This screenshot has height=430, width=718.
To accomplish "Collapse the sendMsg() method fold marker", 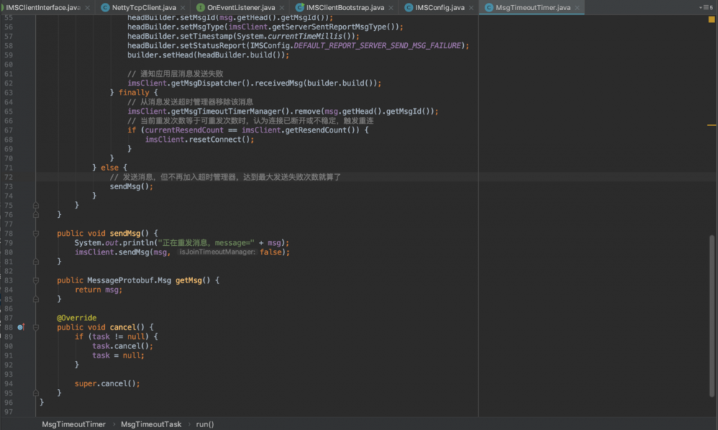I will [x=35, y=234].
